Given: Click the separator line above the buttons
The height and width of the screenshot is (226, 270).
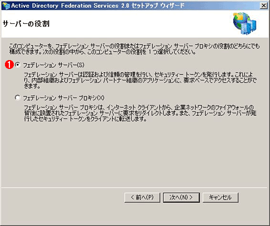Looking at the screenshot, I should click(x=134, y=188).
